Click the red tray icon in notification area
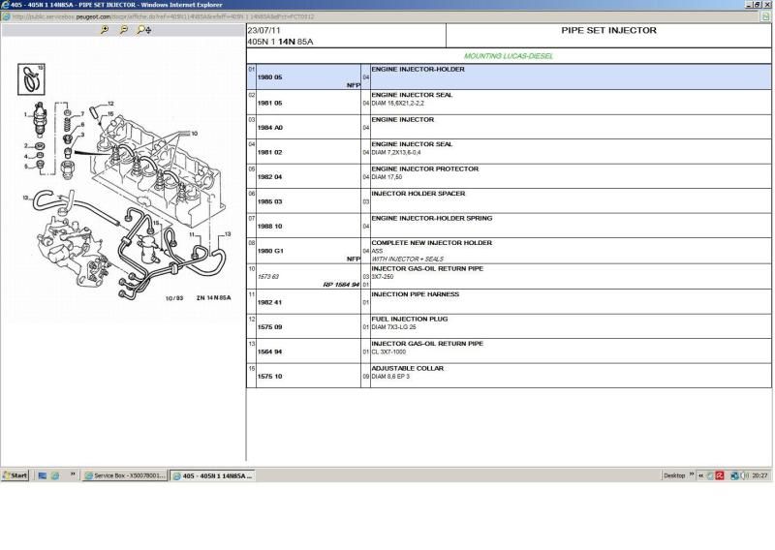Screen dimensions: 775x550 tap(720, 475)
